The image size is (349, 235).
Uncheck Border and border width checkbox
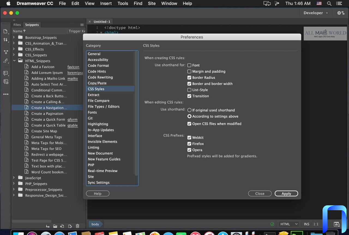(x=189, y=84)
